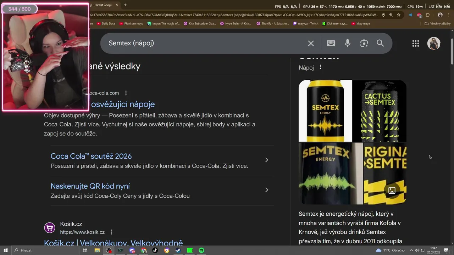Open the volume control in system tray
The height and width of the screenshot is (255, 454).
tap(417, 250)
